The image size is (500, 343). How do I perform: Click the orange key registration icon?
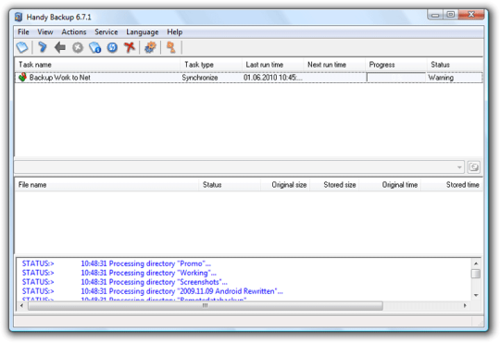click(171, 47)
